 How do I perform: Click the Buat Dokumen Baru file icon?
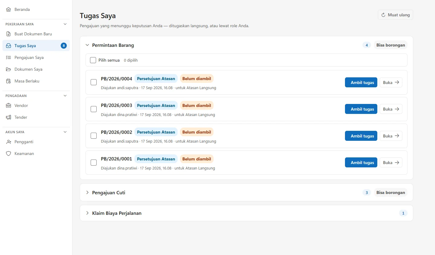[8, 34]
